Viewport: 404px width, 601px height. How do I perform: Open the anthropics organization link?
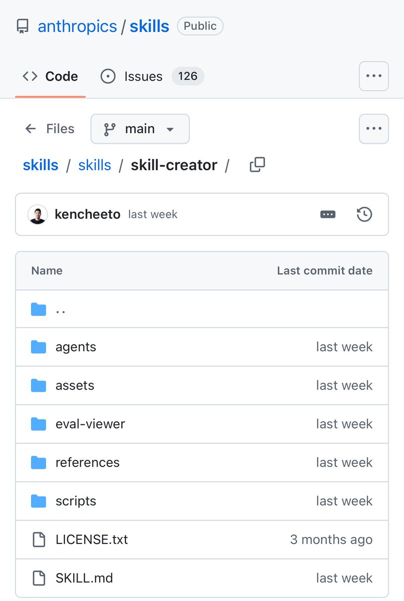coord(77,26)
